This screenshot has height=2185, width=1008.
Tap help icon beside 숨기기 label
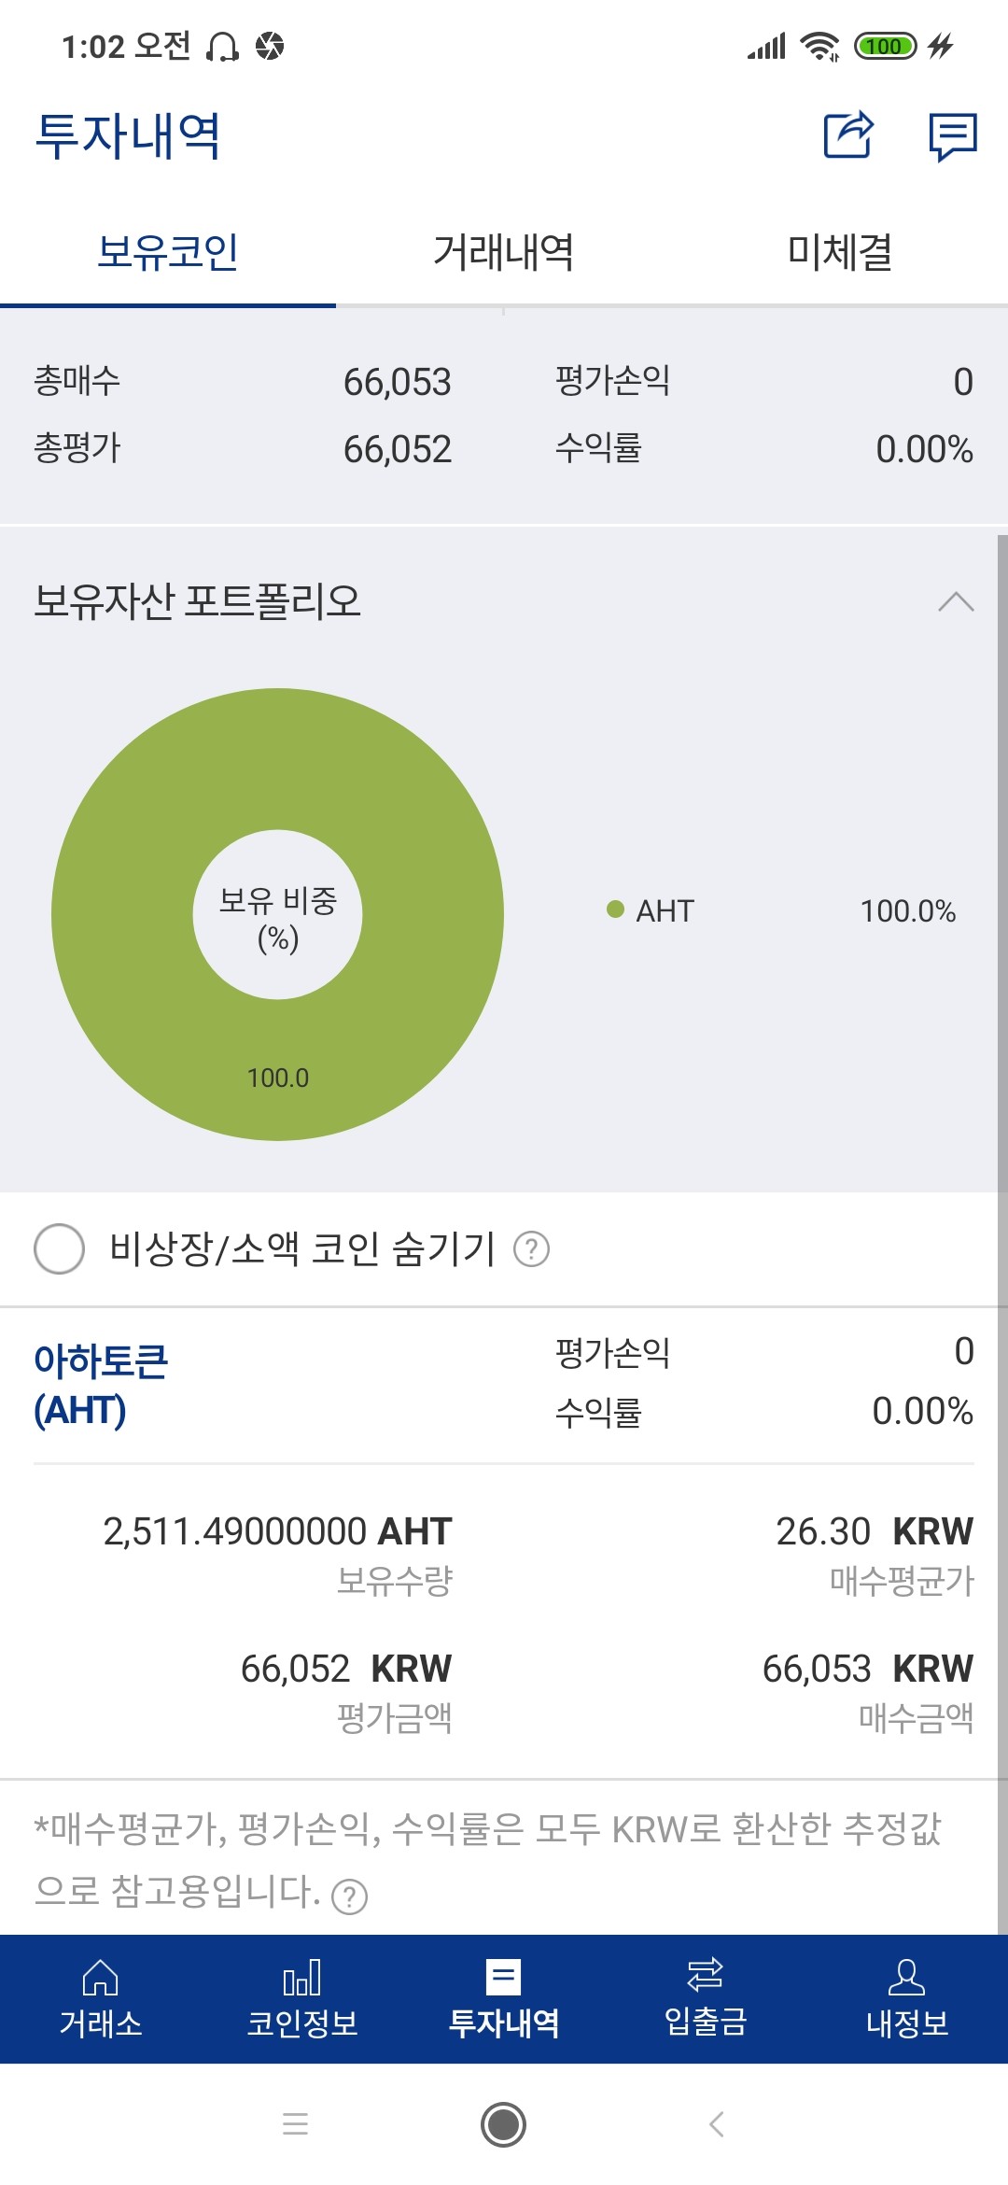[532, 1248]
